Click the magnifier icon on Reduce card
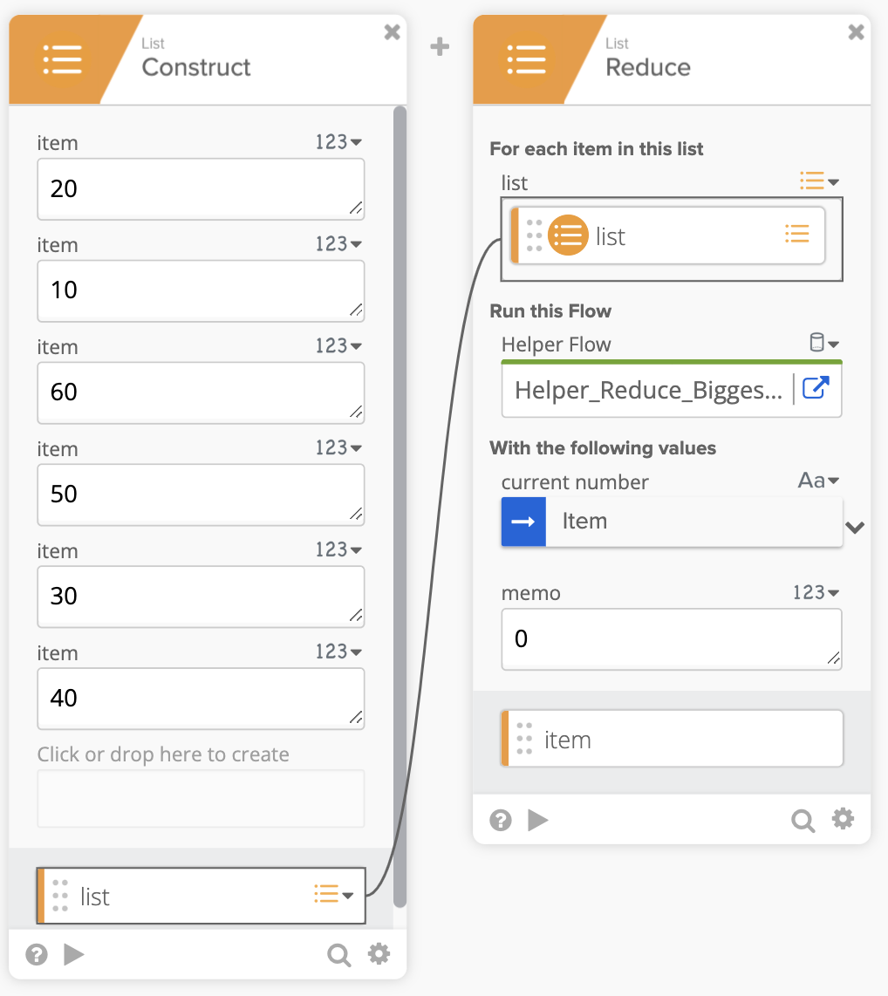888x996 pixels. click(803, 820)
